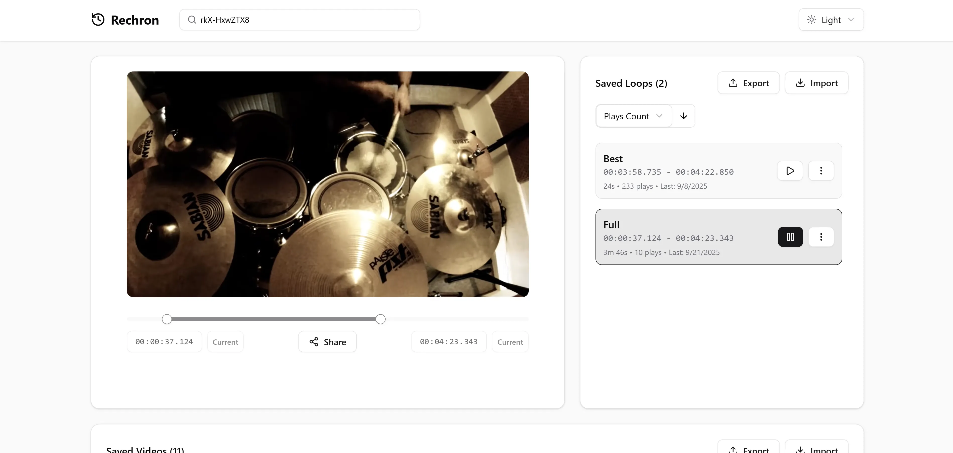Click the loop end slider handle
The image size is (953, 453).
(x=380, y=319)
